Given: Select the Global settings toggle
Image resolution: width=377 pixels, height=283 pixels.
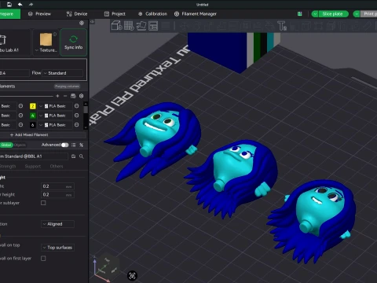Looking at the screenshot, I should [6, 145].
